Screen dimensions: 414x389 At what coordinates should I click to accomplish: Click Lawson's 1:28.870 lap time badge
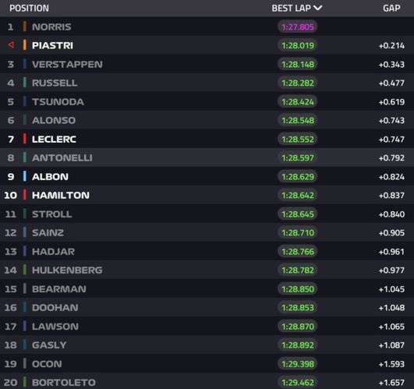click(x=298, y=327)
